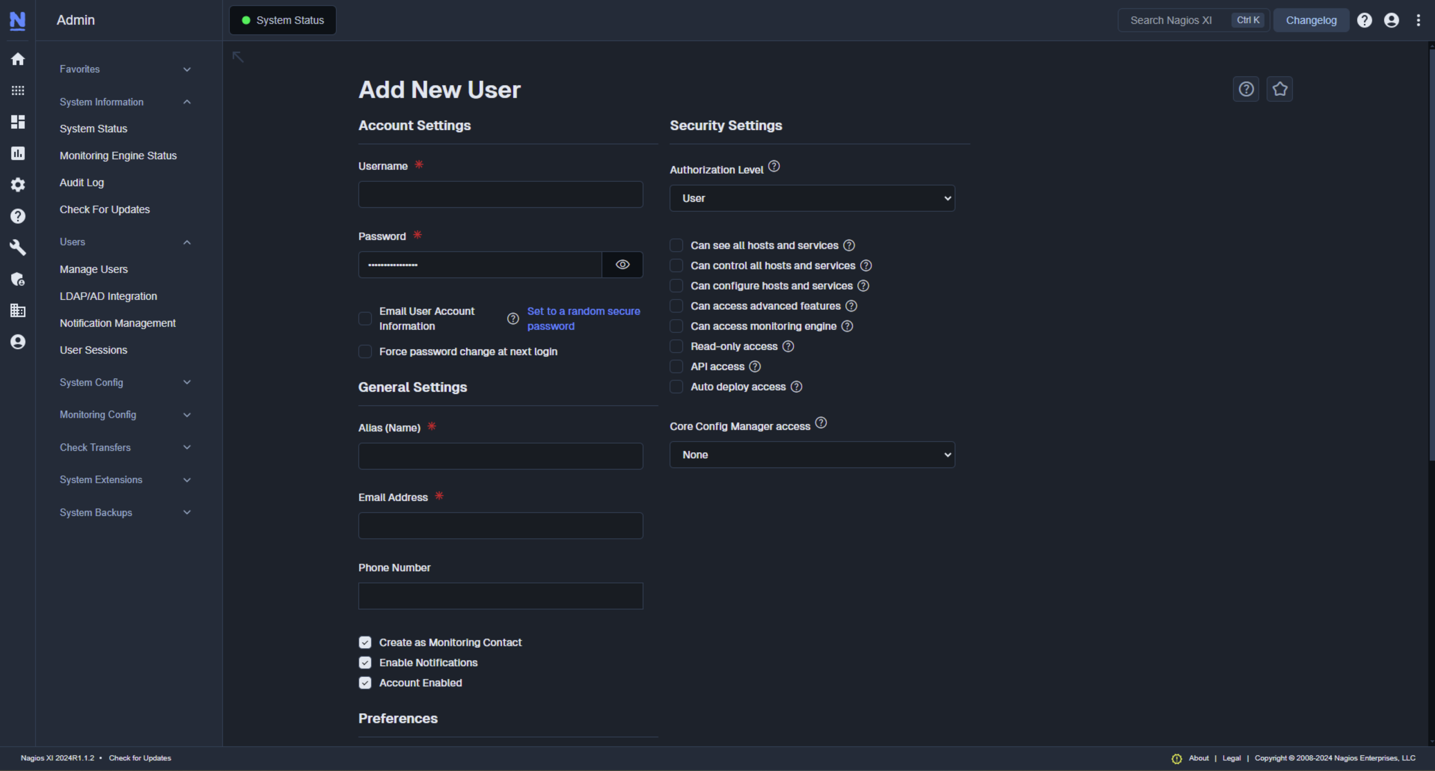This screenshot has width=1435, height=771.
Task: Toggle the Enable Notifications checkbox
Action: 365,662
